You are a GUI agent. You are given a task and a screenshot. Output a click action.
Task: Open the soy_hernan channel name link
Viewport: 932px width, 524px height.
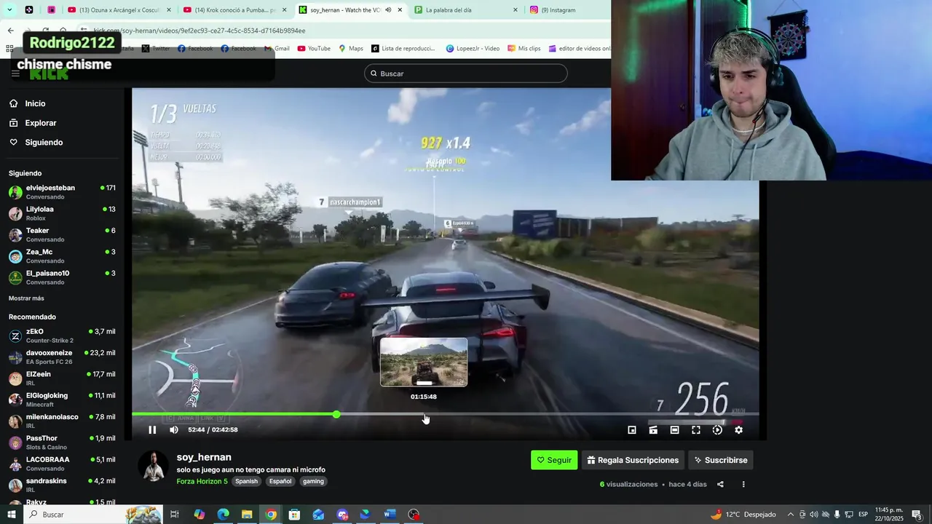[204, 457]
